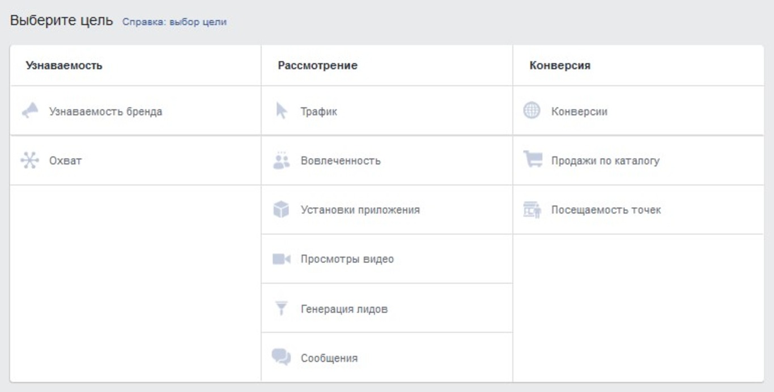Choose the Генерация лидов objective
The image size is (774, 392).
pos(387,309)
